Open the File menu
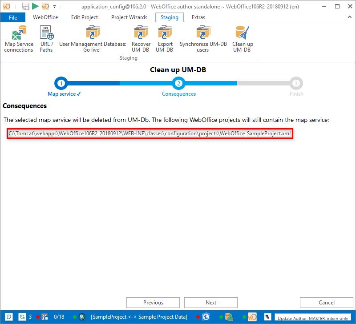356x324 pixels. point(13,17)
